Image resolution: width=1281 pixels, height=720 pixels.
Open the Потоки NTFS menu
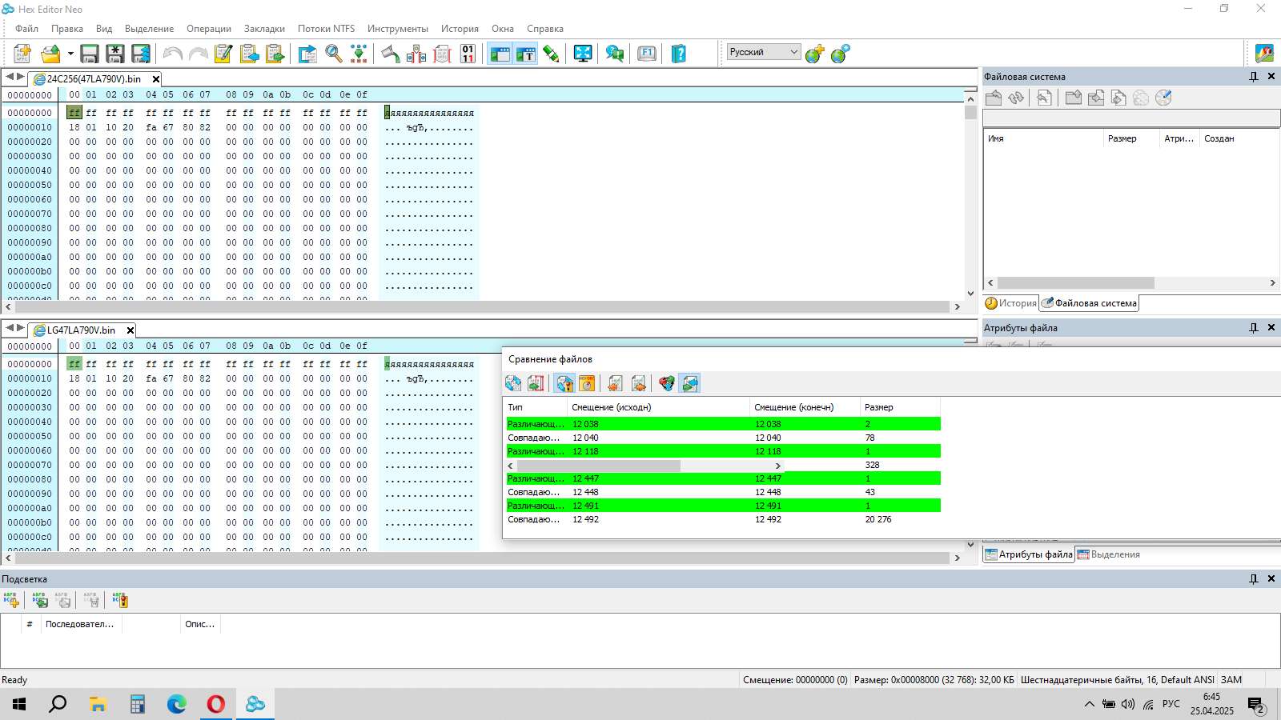(x=326, y=29)
